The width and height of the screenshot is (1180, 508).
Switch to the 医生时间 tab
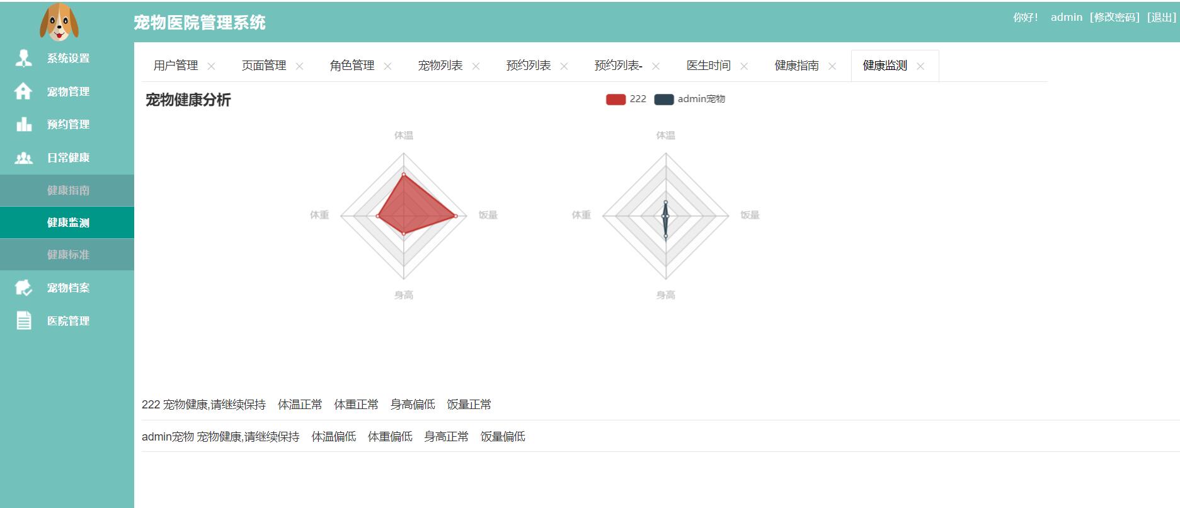click(709, 66)
